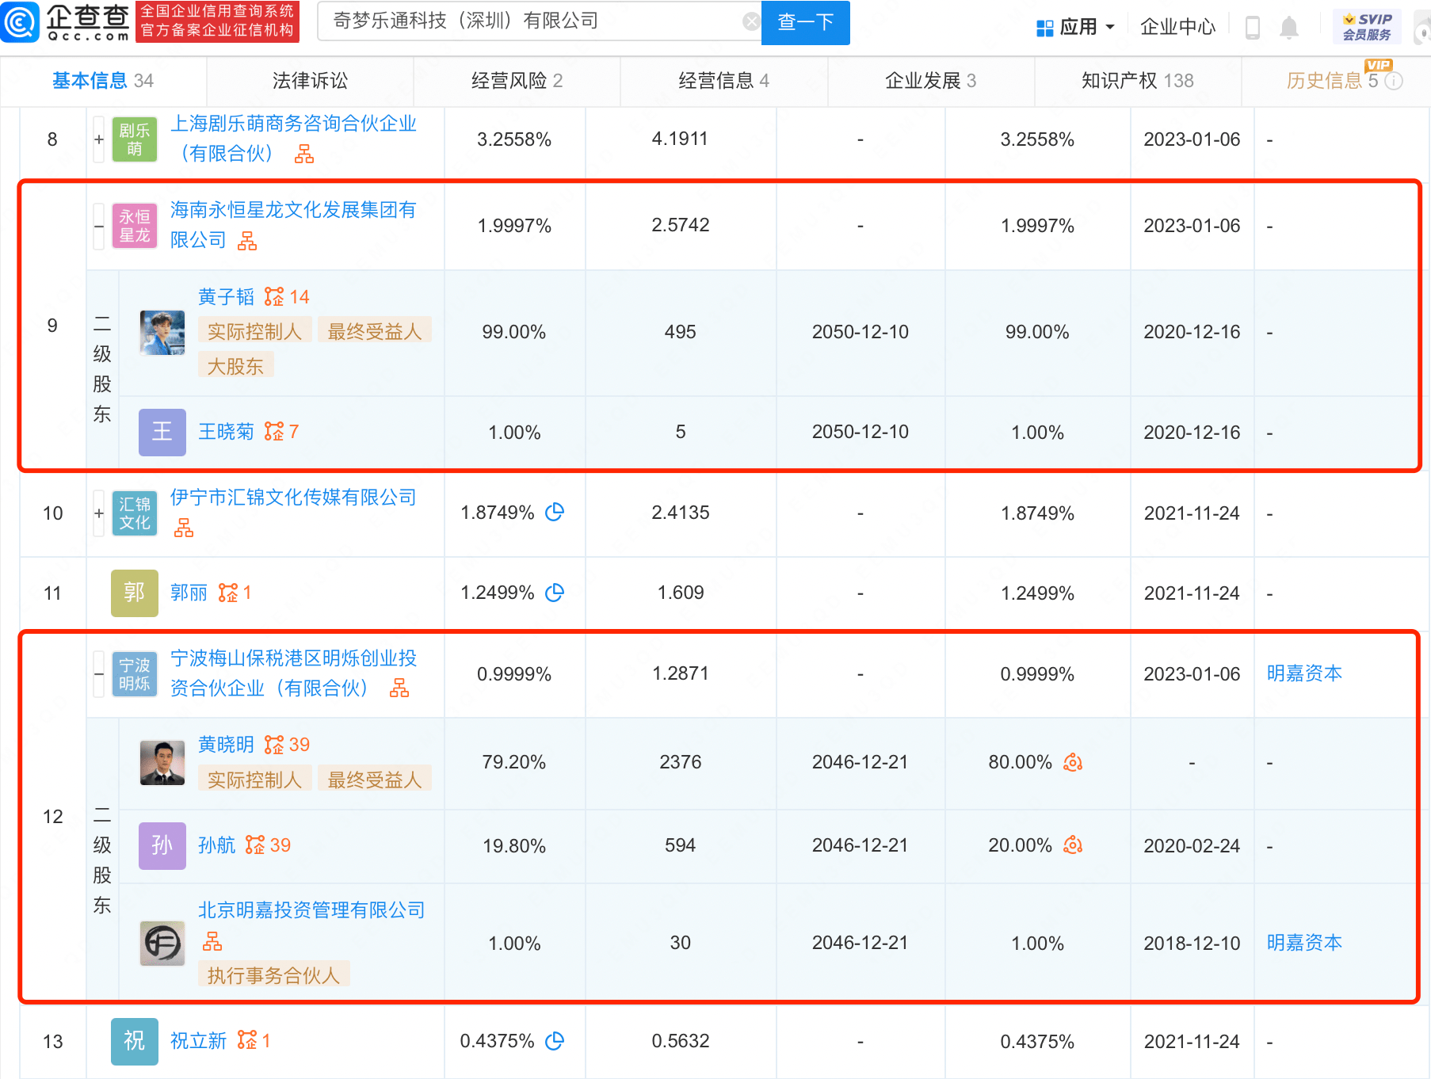Expand the 伊宁市汇锦文化 row
The image size is (1431, 1079).
98,513
